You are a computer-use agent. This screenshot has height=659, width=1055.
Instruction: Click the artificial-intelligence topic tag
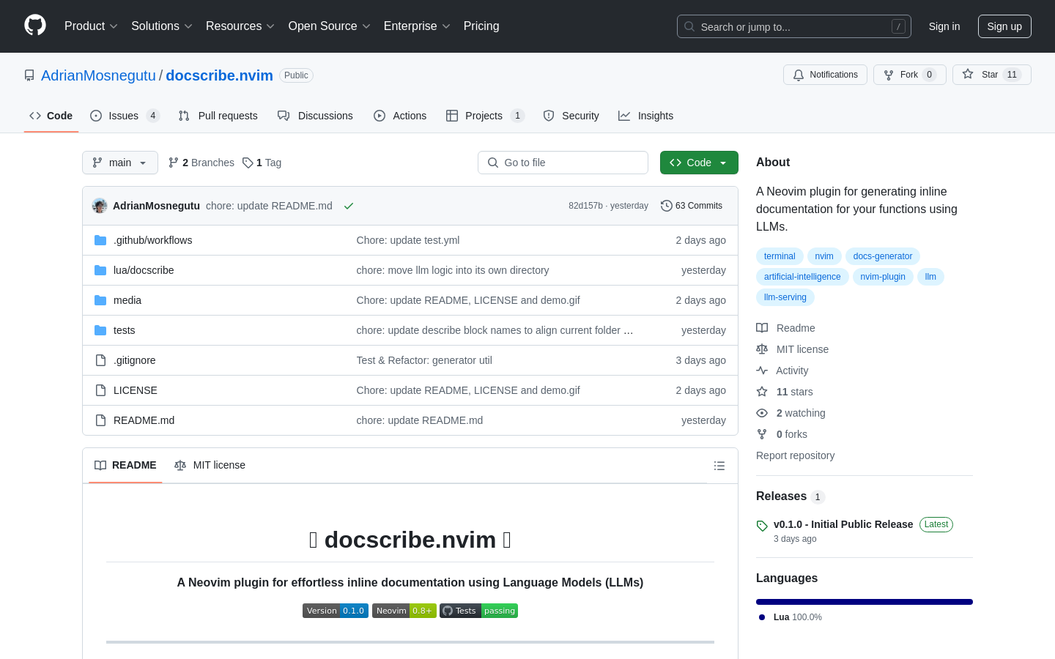(802, 277)
